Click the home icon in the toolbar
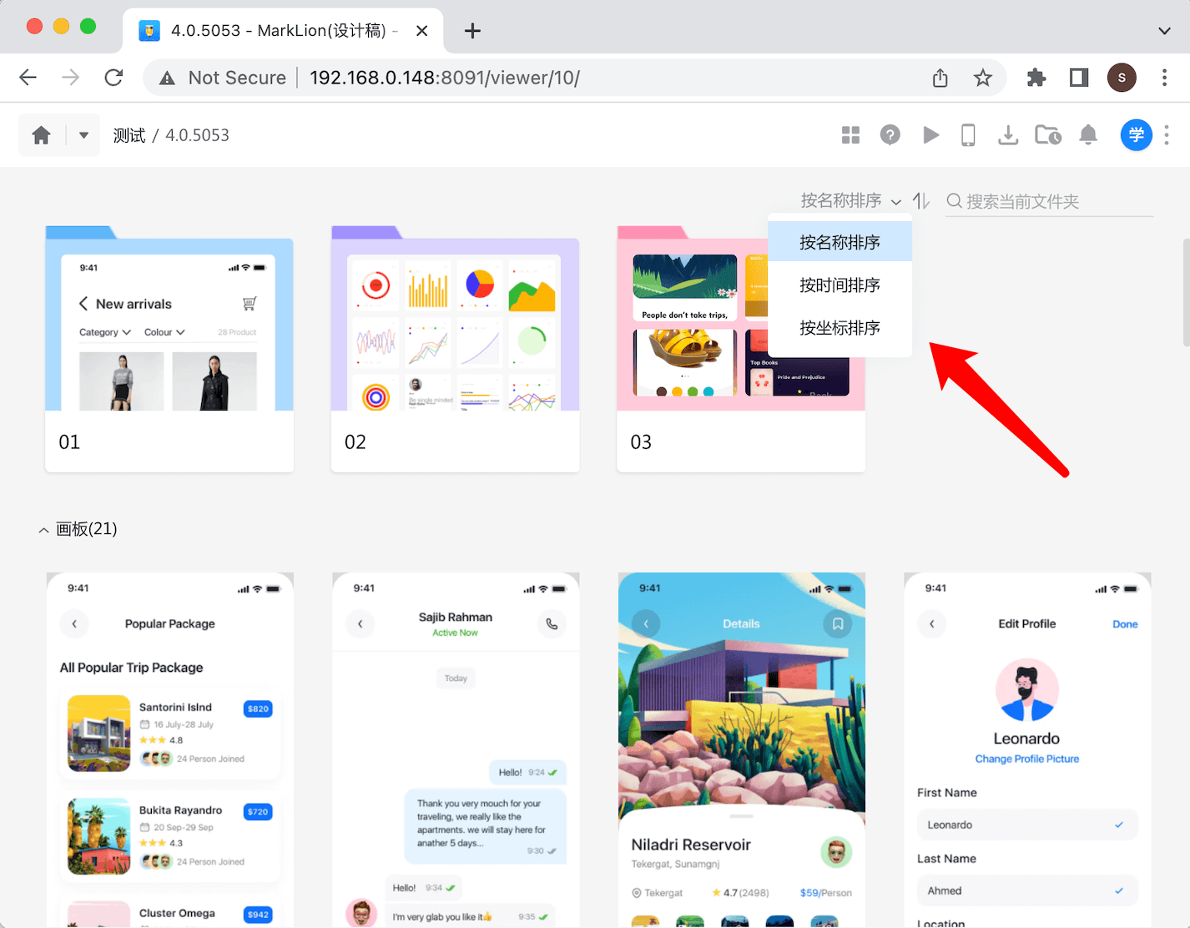The height and width of the screenshot is (928, 1190). click(41, 135)
